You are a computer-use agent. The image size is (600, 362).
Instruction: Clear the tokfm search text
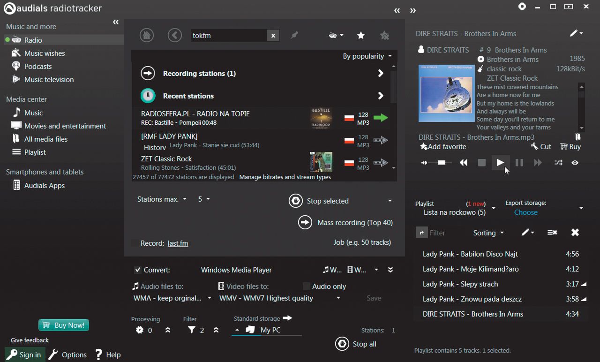coord(273,35)
